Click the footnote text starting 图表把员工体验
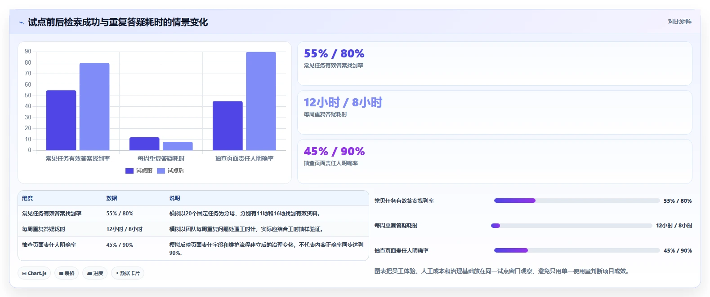The width and height of the screenshot is (710, 297). [x=501, y=271]
